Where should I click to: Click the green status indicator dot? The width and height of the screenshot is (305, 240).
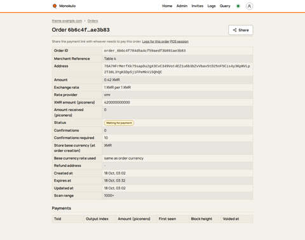coord(238,6)
